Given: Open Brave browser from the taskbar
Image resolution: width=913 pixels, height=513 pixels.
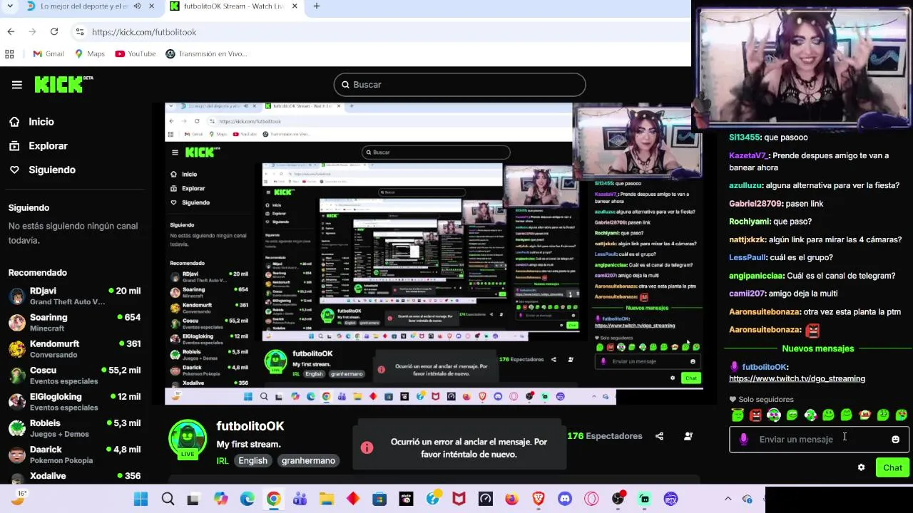Looking at the screenshot, I should point(539,499).
